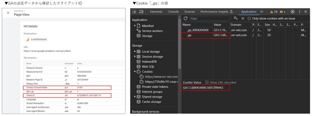Click the Manifest document icon
The image size is (312, 116).
(139, 26)
